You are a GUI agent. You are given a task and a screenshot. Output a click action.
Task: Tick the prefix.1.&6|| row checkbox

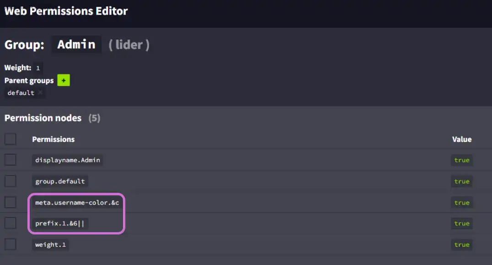coord(10,223)
